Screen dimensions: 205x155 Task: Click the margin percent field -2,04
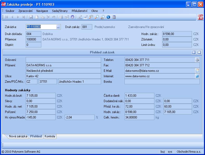point(80,117)
